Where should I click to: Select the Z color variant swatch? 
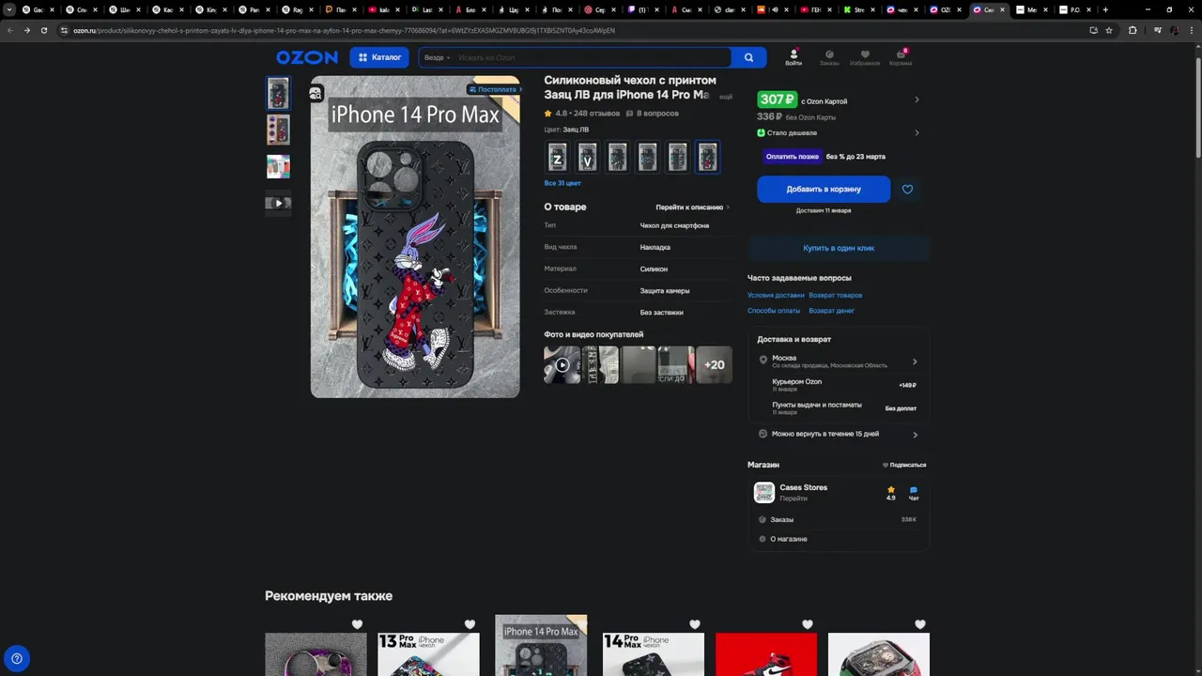(557, 157)
